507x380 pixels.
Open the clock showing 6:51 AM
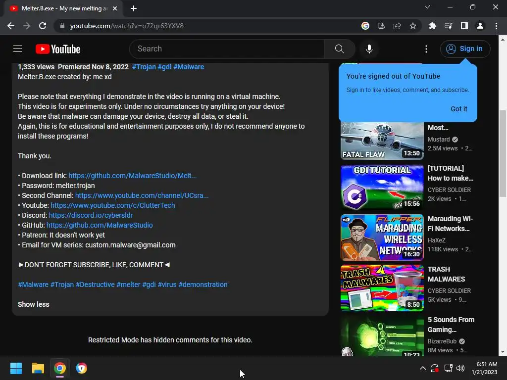pos(484,368)
